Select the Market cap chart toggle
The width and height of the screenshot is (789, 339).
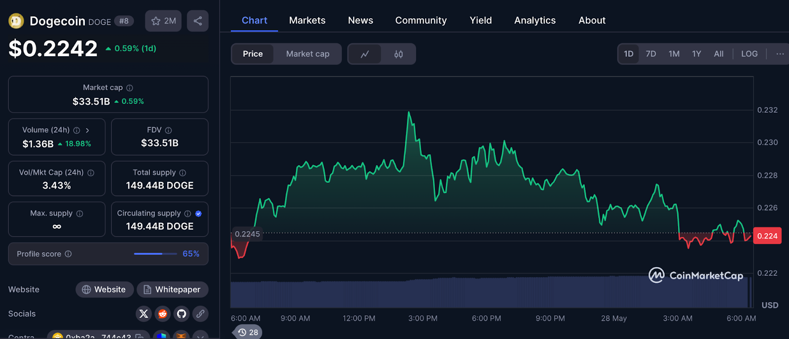(308, 54)
